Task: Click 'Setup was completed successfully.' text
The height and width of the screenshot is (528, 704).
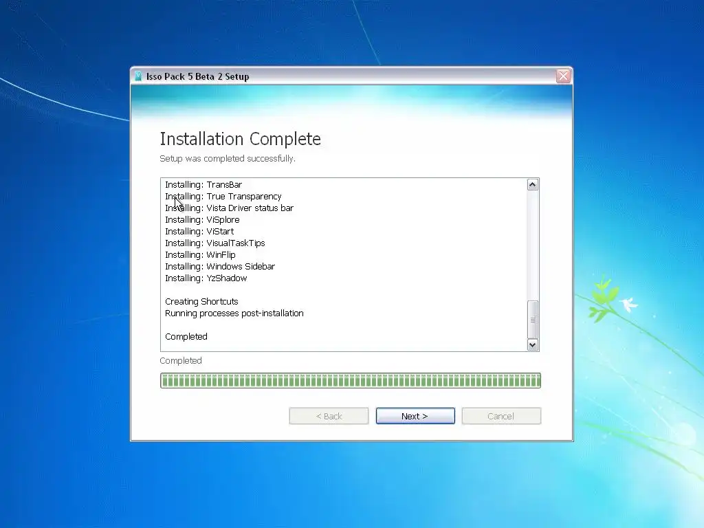Action: click(x=228, y=159)
